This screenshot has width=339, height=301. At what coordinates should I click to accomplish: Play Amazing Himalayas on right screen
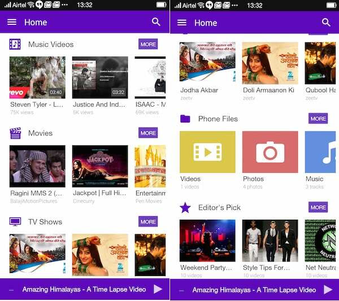pos(328,290)
